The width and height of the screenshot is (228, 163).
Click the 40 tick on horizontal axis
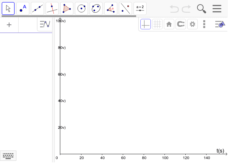(x=102, y=158)
